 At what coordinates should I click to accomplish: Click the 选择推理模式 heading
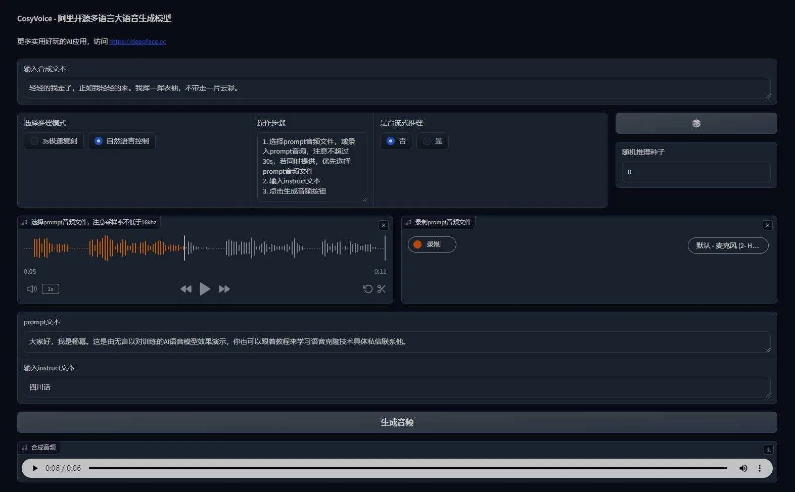pos(45,123)
